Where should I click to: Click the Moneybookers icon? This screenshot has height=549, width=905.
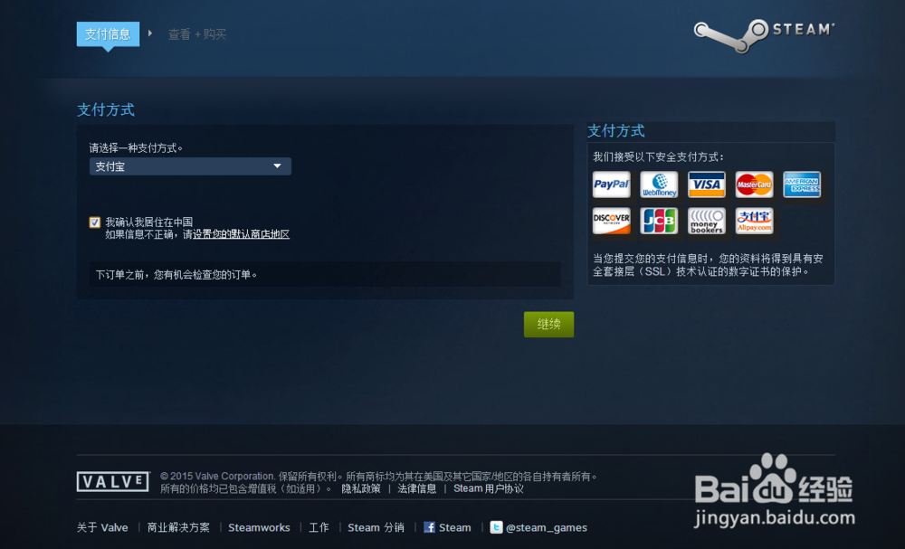pyautogui.click(x=706, y=221)
